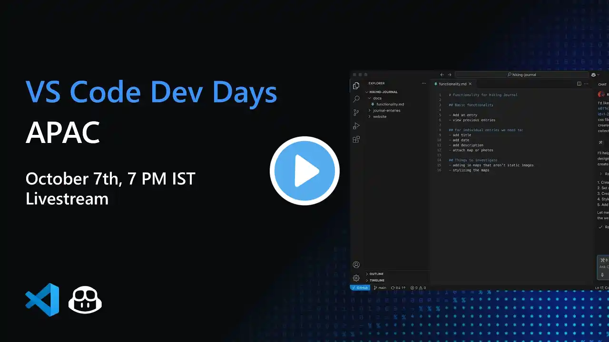
Task: Open the editor's more actions ellipsis
Action: pyautogui.click(x=587, y=84)
